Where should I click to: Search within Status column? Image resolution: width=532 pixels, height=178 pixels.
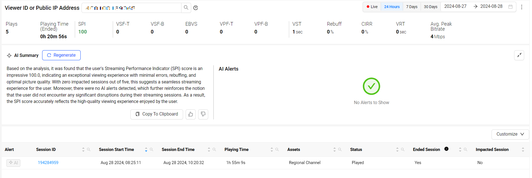pyautogui.click(x=403, y=150)
